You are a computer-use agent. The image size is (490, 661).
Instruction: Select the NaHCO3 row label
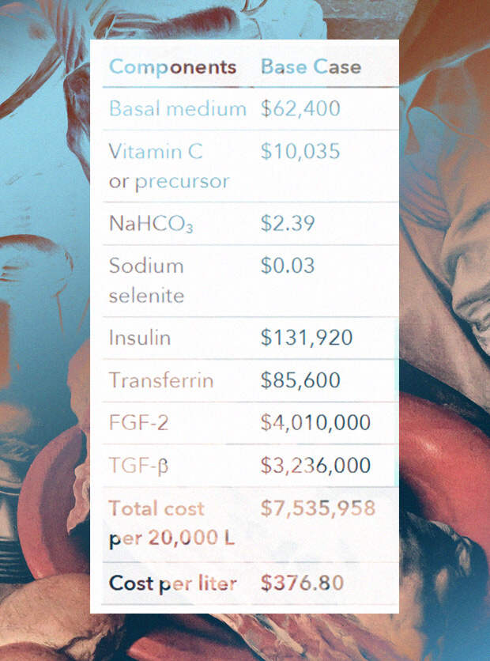pos(151,224)
